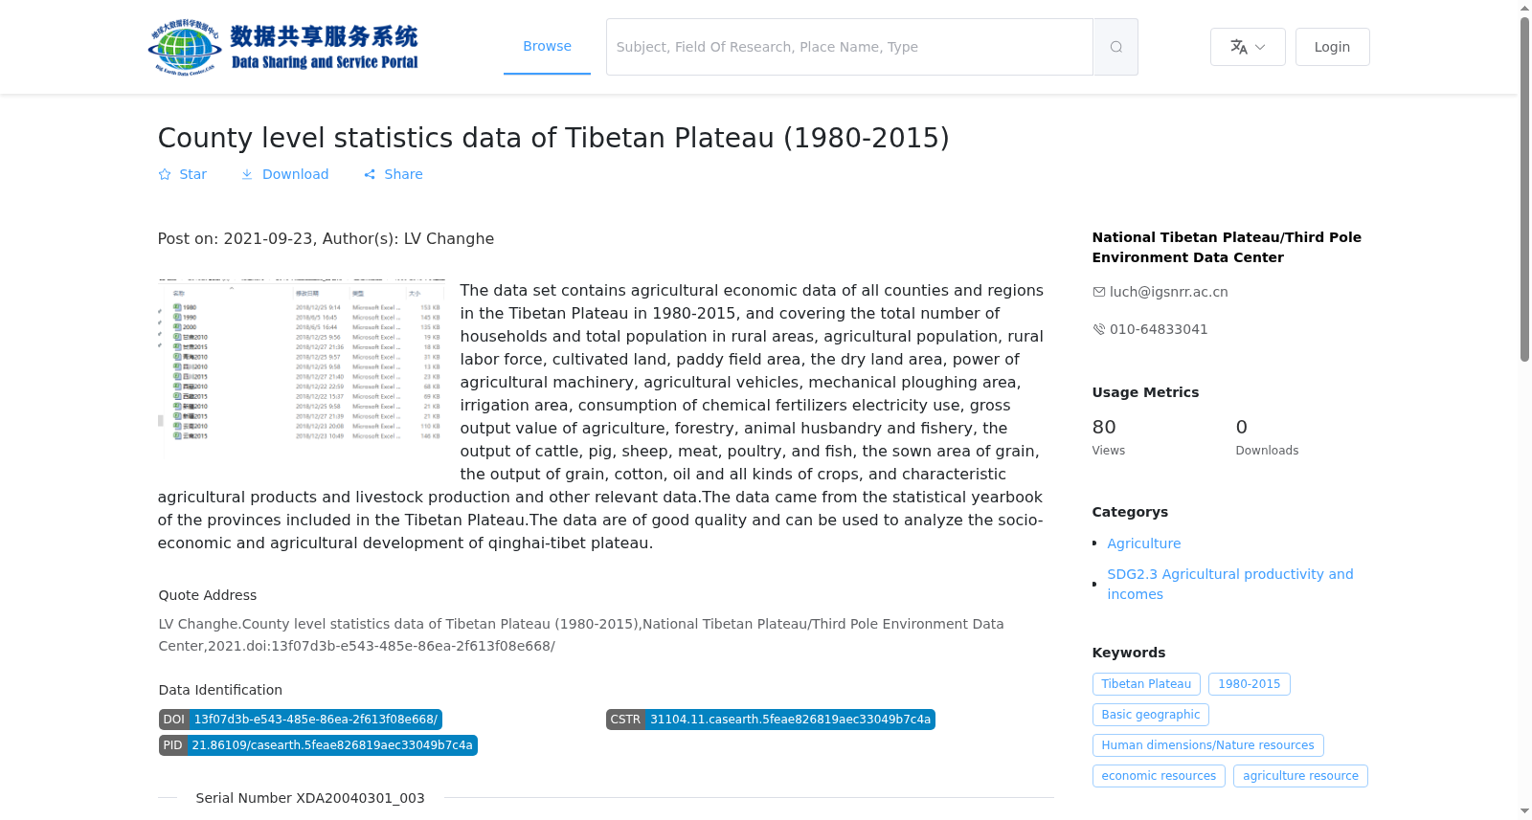Click the email icon beside luch@igsnrr.ac.cn
The image size is (1532, 820).
click(x=1098, y=292)
